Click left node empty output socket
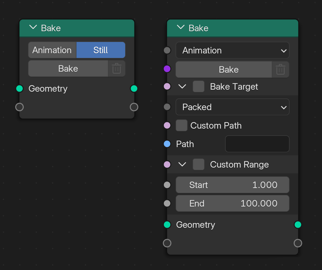This screenshot has height=270, width=322. point(134,107)
